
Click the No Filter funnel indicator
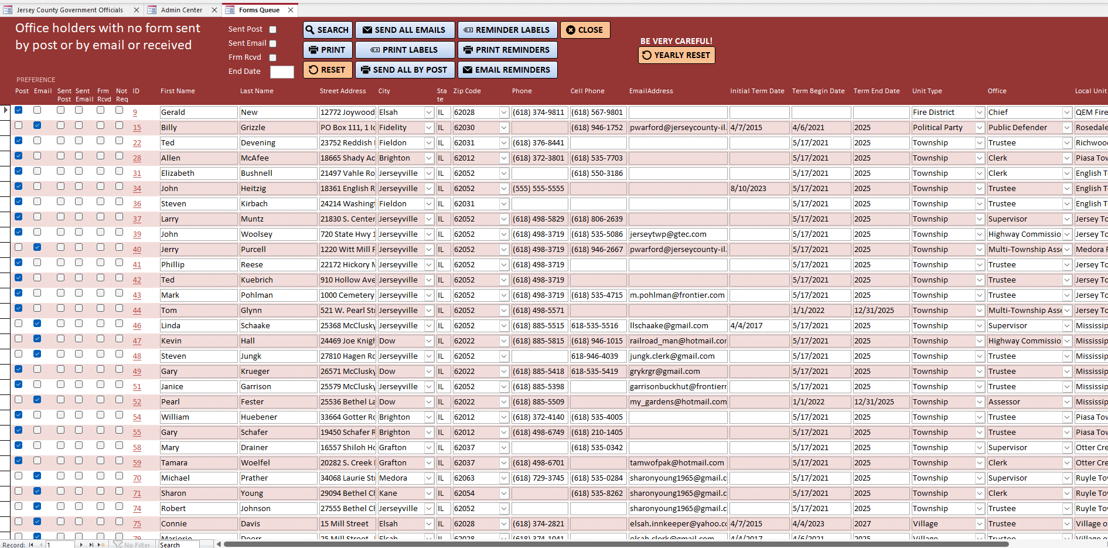(x=132, y=544)
